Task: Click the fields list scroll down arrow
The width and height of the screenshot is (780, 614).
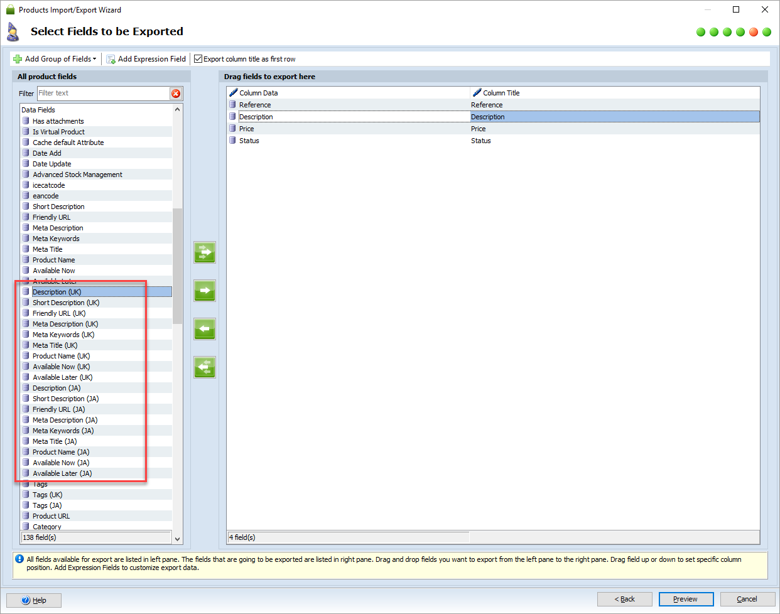Action: point(178,539)
